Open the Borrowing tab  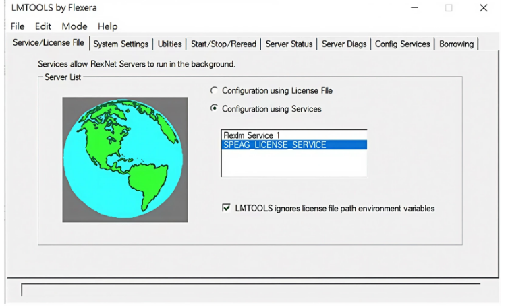pyautogui.click(x=456, y=44)
